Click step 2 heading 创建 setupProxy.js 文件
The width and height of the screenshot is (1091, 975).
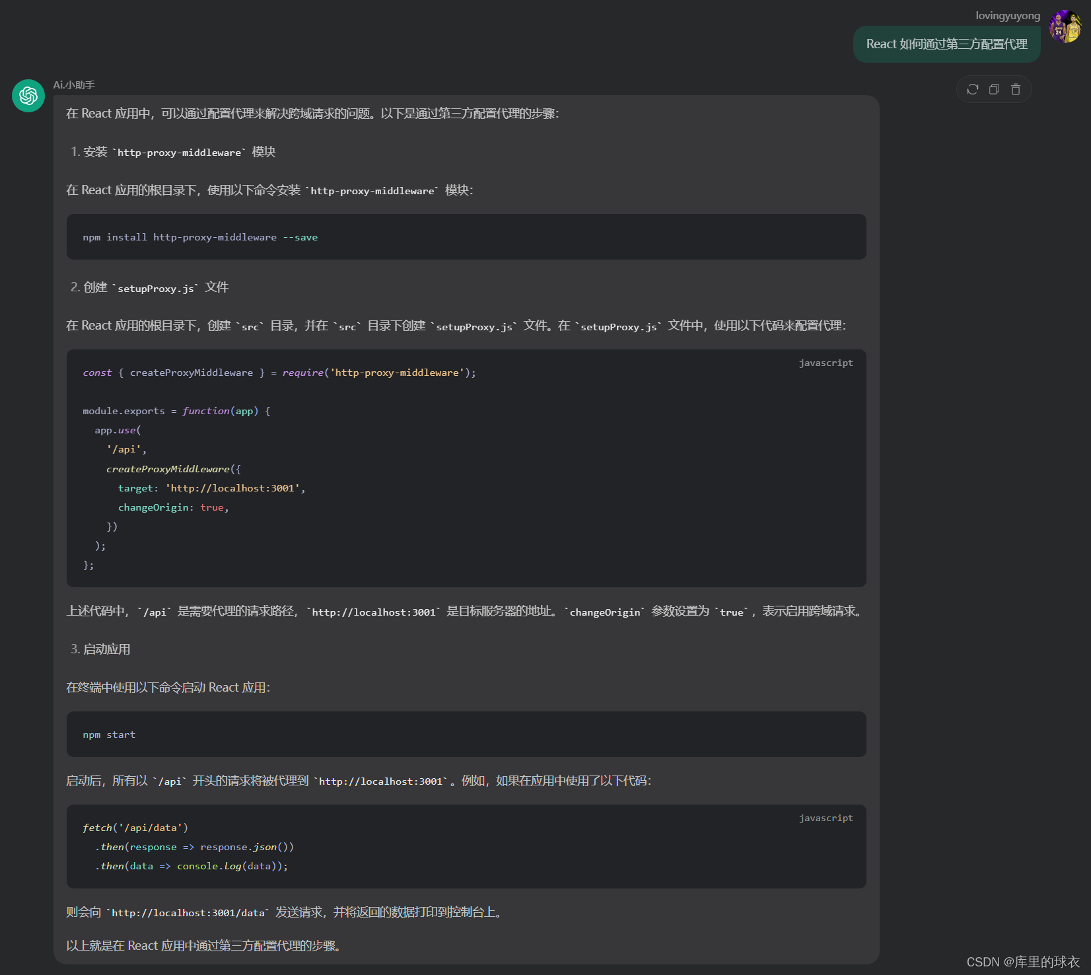tap(149, 287)
